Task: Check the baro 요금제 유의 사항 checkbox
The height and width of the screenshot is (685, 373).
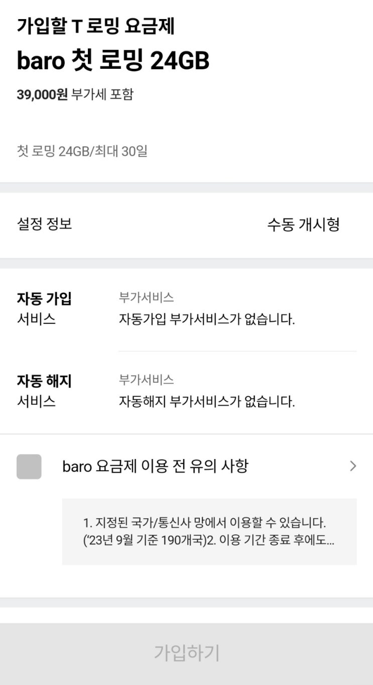Action: [29, 467]
